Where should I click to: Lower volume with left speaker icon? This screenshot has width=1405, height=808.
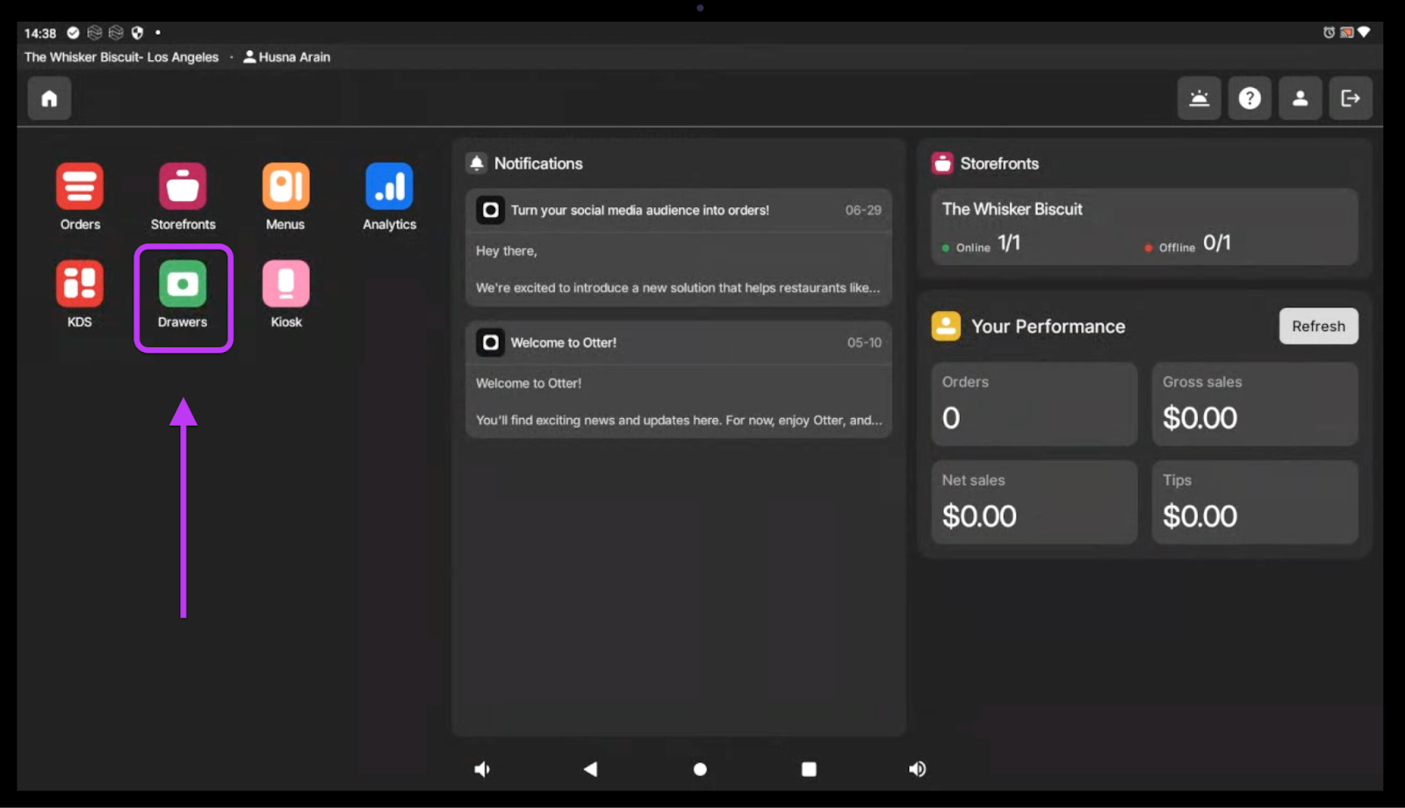(482, 769)
